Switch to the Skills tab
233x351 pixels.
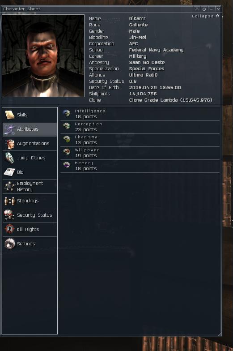pos(30,115)
